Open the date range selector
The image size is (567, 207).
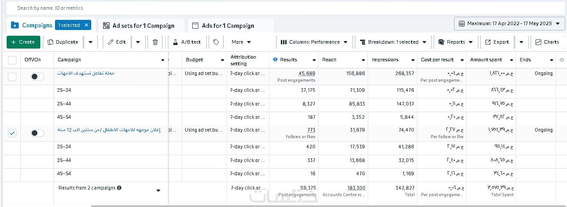509,23
